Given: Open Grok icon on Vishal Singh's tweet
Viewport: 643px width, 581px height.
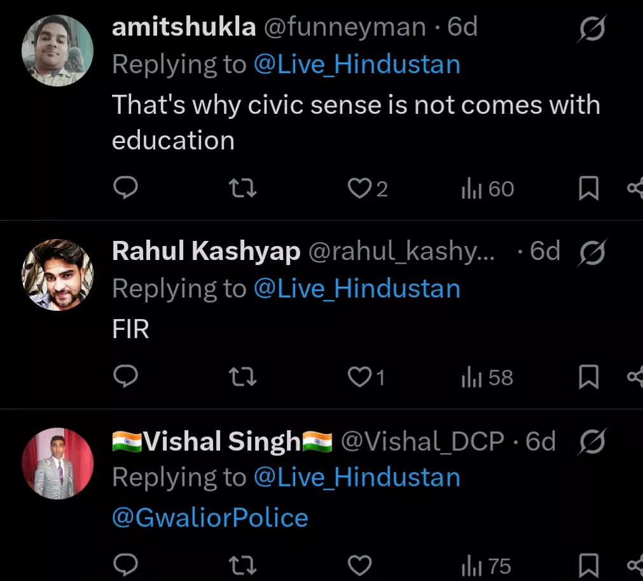Looking at the screenshot, I should pyautogui.click(x=591, y=441).
